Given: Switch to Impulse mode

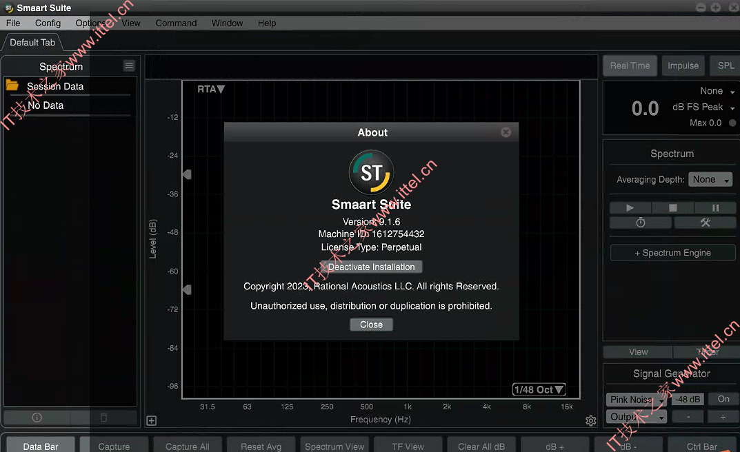Looking at the screenshot, I should coord(683,66).
